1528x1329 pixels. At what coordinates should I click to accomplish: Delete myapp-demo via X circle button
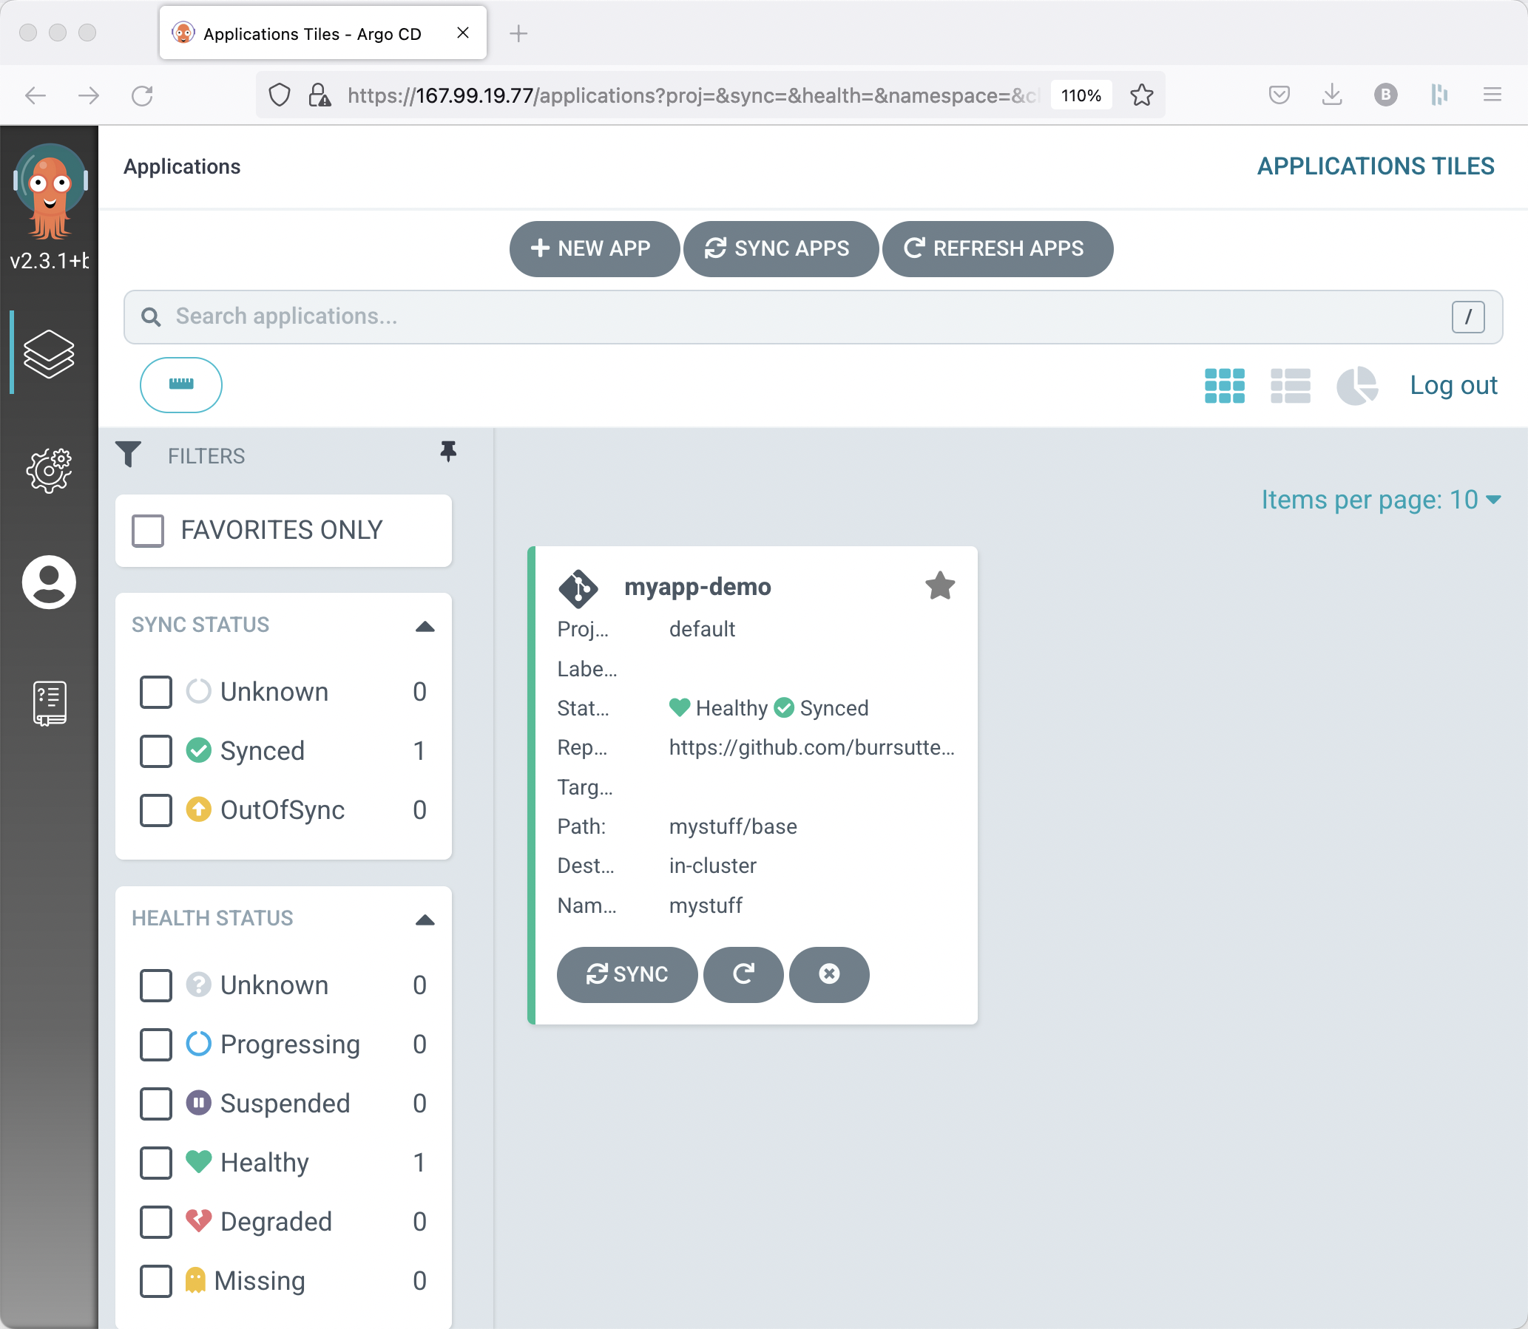pyautogui.click(x=829, y=973)
